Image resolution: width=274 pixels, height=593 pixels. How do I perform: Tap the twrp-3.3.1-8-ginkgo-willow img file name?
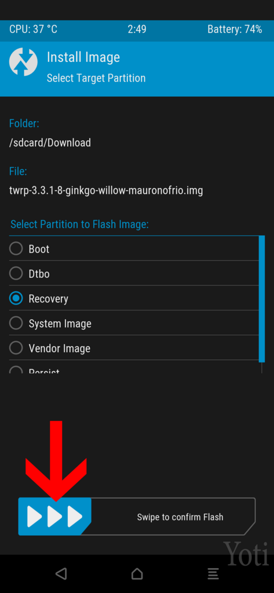tap(106, 190)
